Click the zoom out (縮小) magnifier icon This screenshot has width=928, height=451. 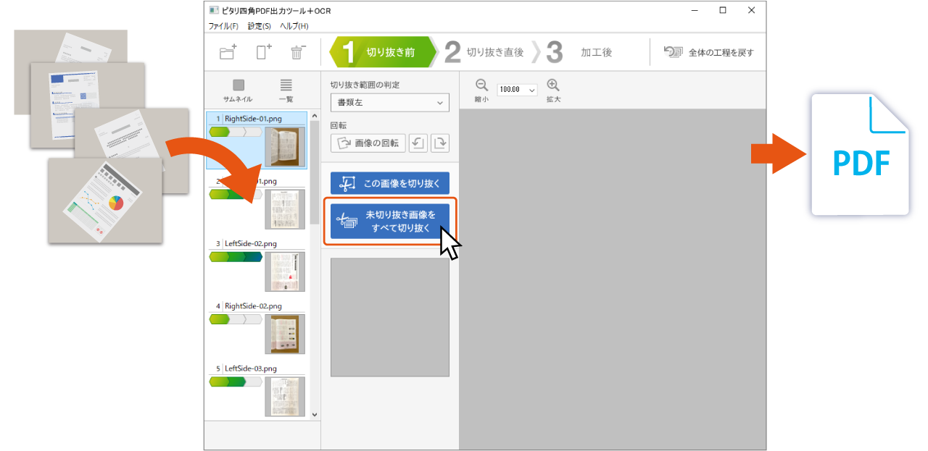click(x=481, y=85)
